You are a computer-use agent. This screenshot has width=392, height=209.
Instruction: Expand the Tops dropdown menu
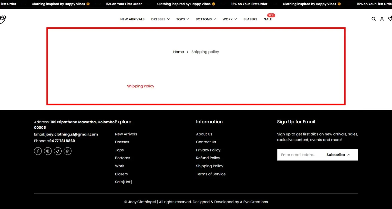pyautogui.click(x=183, y=19)
